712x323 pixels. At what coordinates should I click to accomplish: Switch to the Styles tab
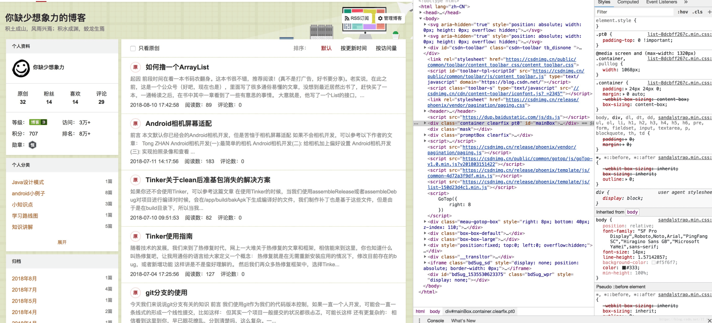pyautogui.click(x=604, y=2)
